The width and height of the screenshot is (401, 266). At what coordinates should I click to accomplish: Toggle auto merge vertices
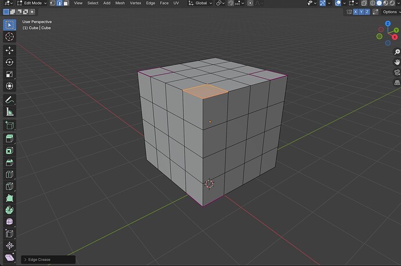(x=375, y=12)
